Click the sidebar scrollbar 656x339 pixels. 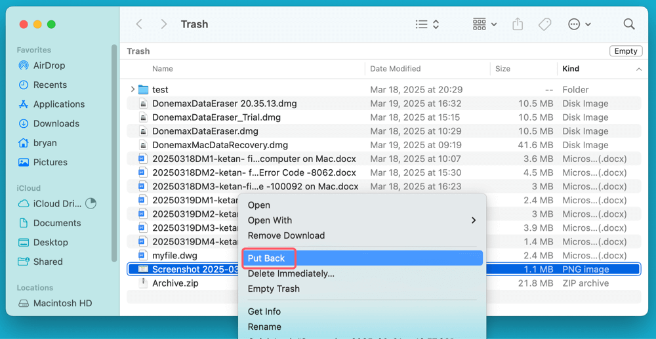tap(114, 153)
